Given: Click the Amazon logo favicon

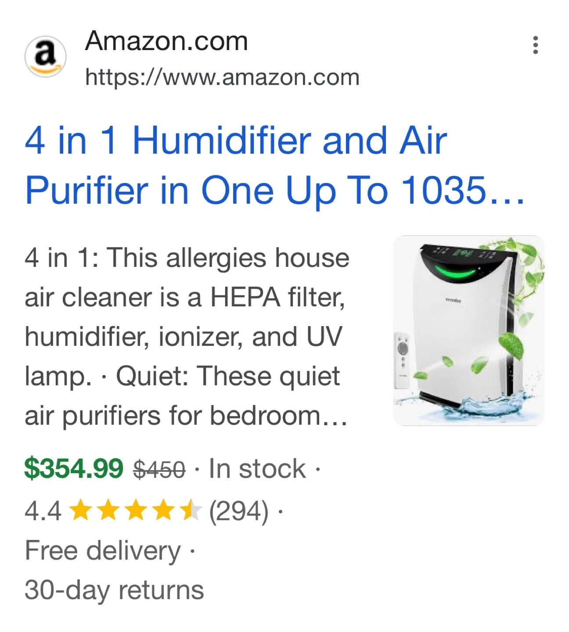Looking at the screenshot, I should point(45,57).
